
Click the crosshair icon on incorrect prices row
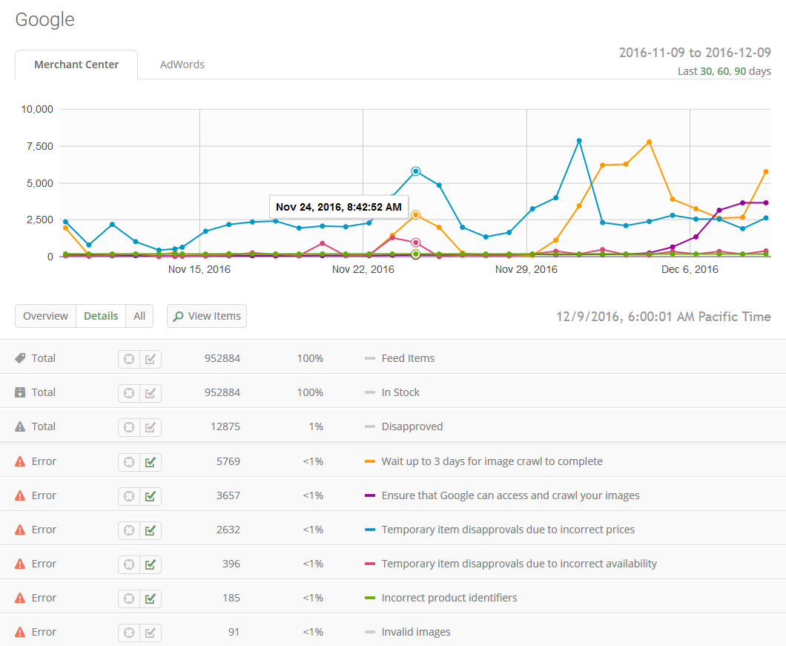(129, 530)
